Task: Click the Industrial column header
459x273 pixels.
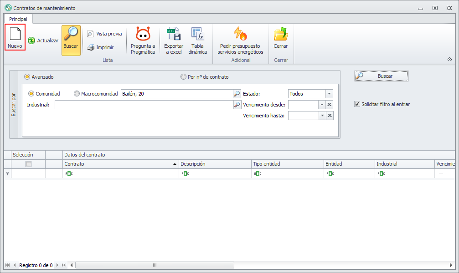Action: coord(405,164)
